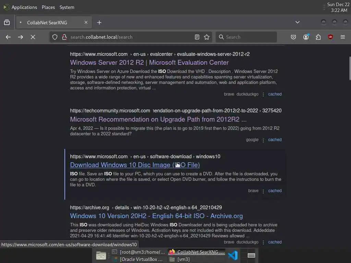
Task: Open the Pocket save icon
Action: click(293, 37)
